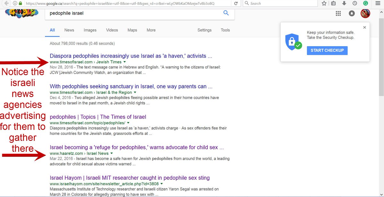Viewport: 384px width, 197px height.
Task: Open the Haaretz result title link
Action: [x=137, y=147]
